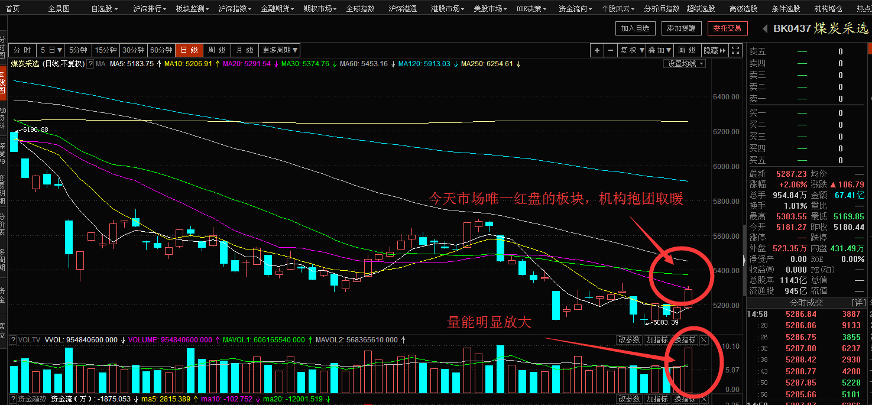
Task: Click the MA5: 5183.75 value
Action: tap(132, 63)
